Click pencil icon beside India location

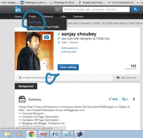click(59, 42)
